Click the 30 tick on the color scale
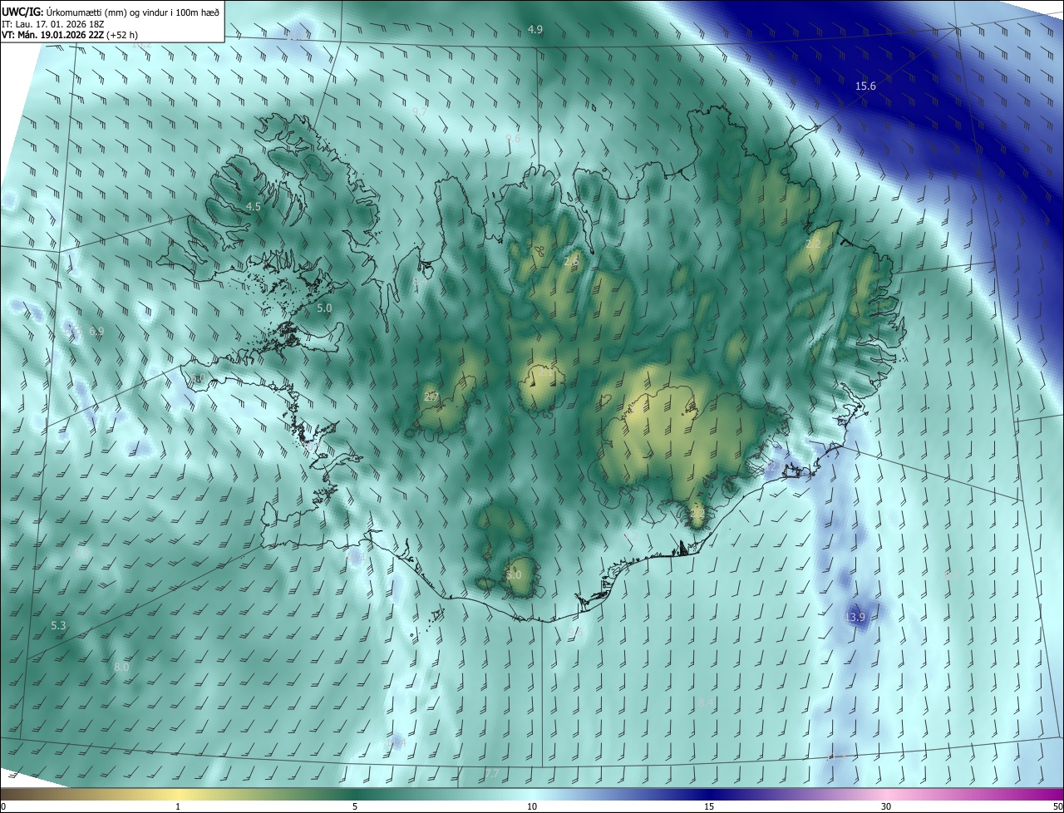 point(886,806)
